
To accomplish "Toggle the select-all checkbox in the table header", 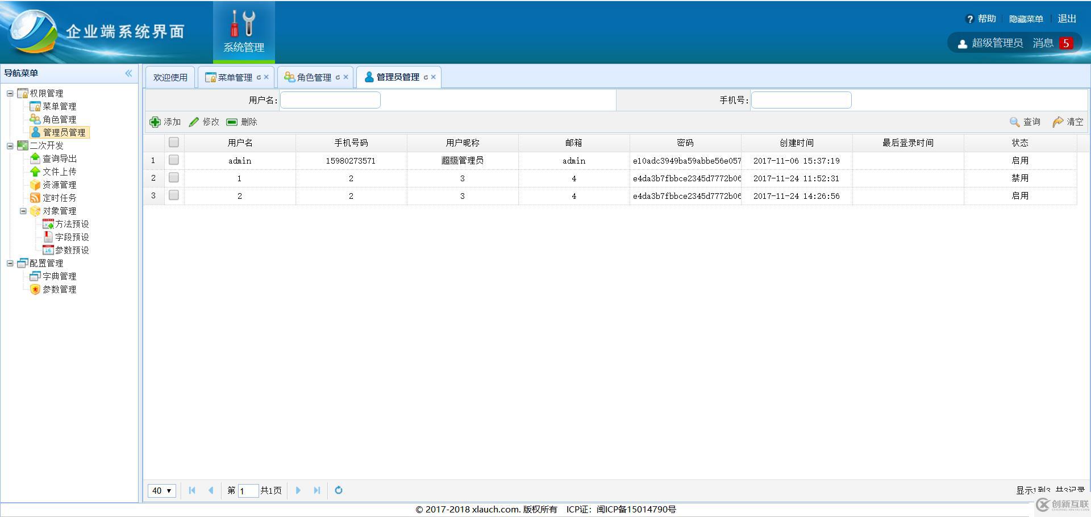I will pos(174,143).
